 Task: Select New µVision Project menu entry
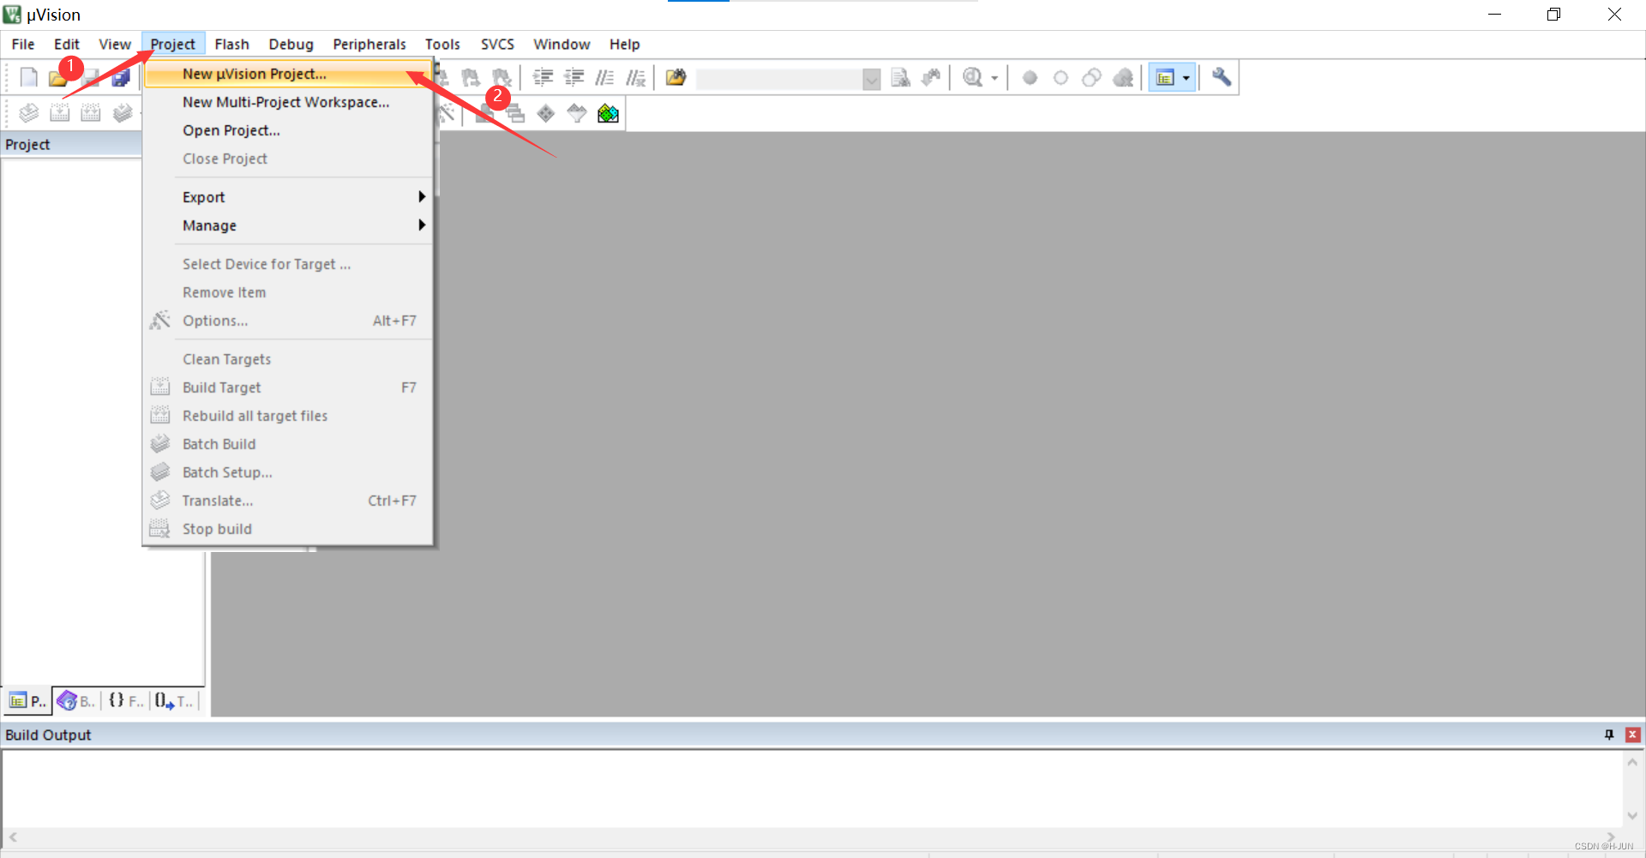coord(287,74)
